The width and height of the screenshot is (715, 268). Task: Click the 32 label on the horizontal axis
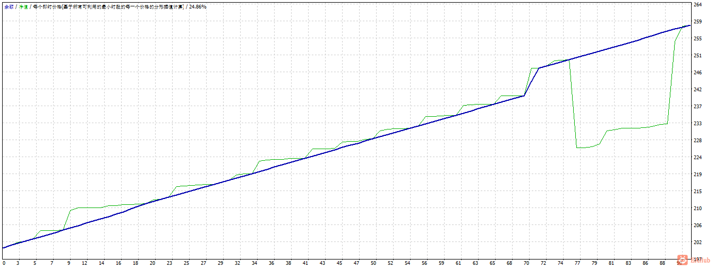[x=237, y=263]
